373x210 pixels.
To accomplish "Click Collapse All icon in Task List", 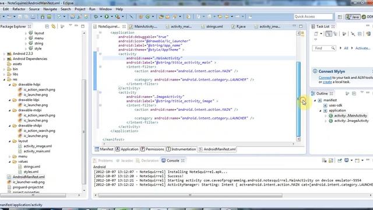I will click(360, 34).
